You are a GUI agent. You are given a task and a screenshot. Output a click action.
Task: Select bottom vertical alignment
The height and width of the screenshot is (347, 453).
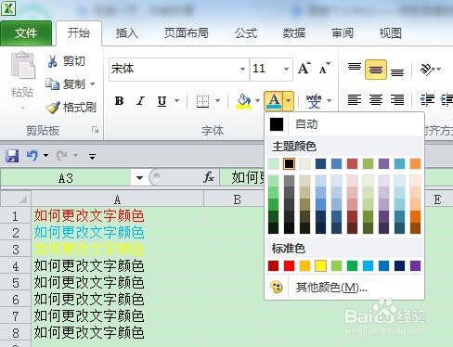[397, 72]
